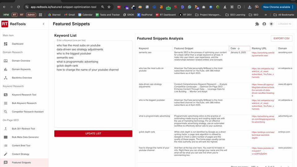Click the LOGGED IN button
The width and height of the screenshot is (297, 167).
[x=285, y=24]
